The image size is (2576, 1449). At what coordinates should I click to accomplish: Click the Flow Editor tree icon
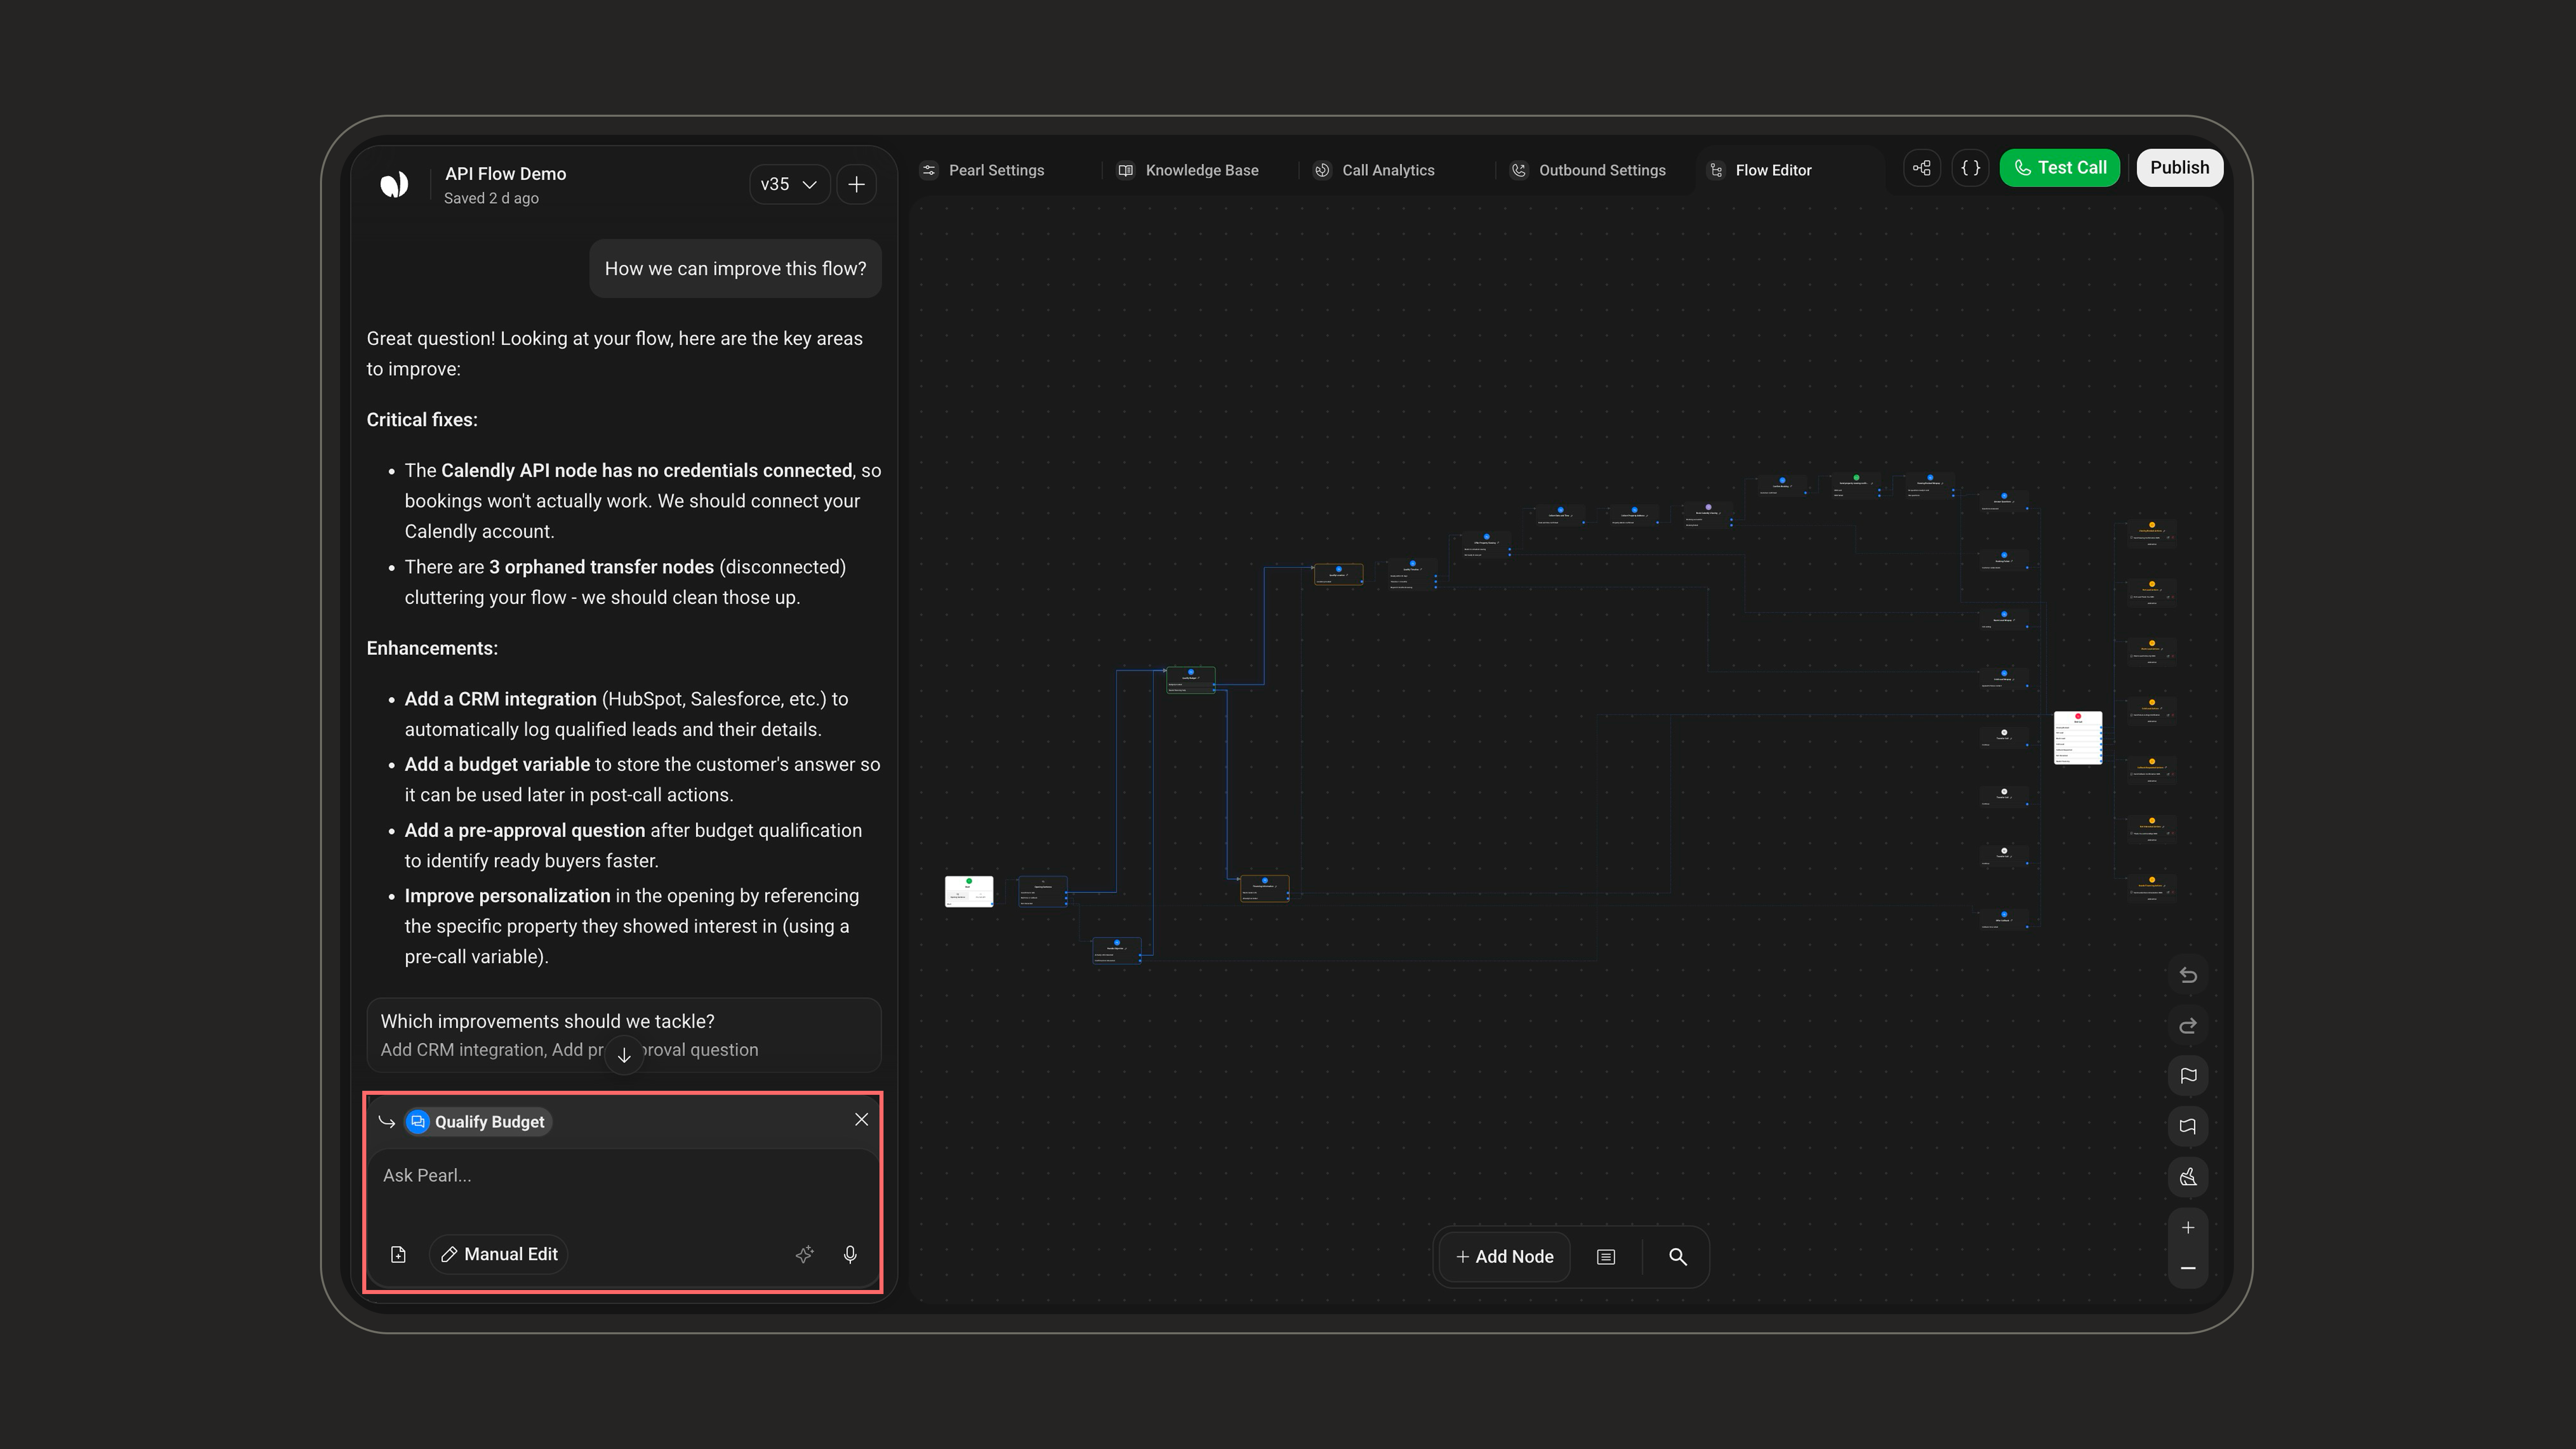pyautogui.click(x=1716, y=170)
